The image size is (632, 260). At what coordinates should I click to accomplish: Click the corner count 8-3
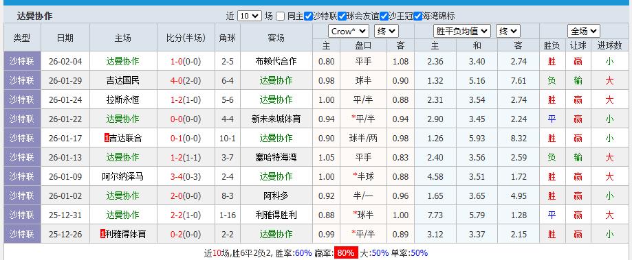coord(228,196)
